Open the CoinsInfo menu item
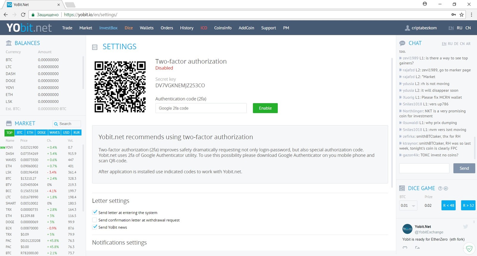The height and width of the screenshot is (256, 477). tap(223, 28)
